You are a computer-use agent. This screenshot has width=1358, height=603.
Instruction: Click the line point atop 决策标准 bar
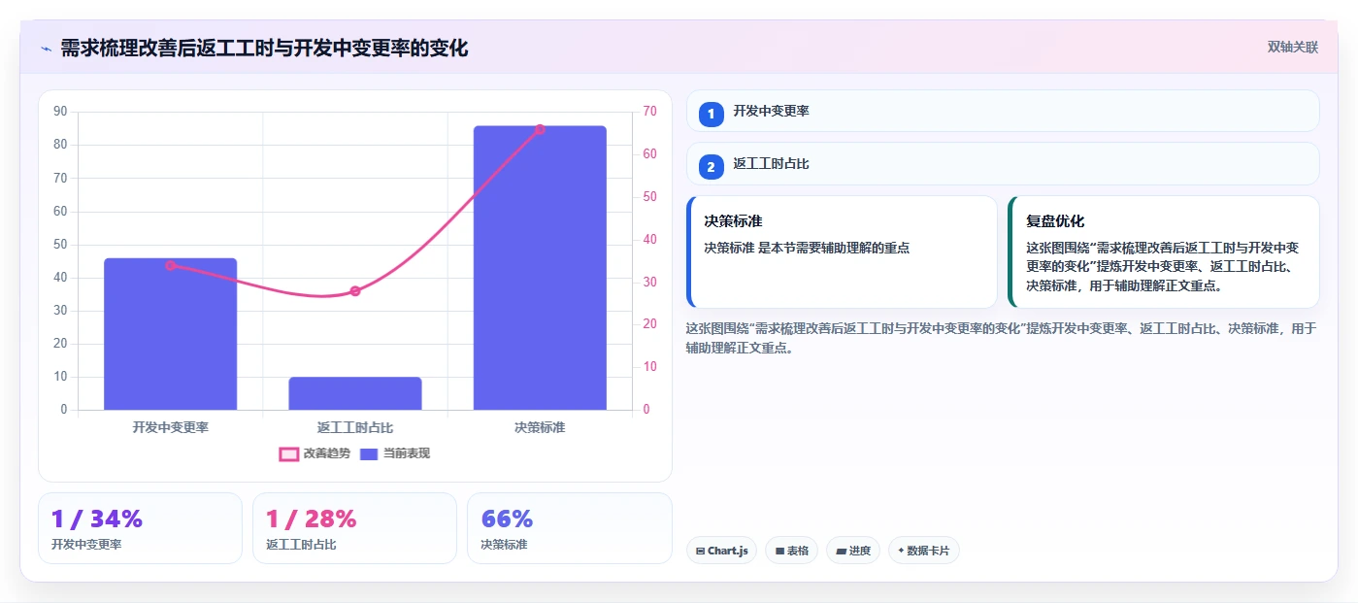[540, 129]
